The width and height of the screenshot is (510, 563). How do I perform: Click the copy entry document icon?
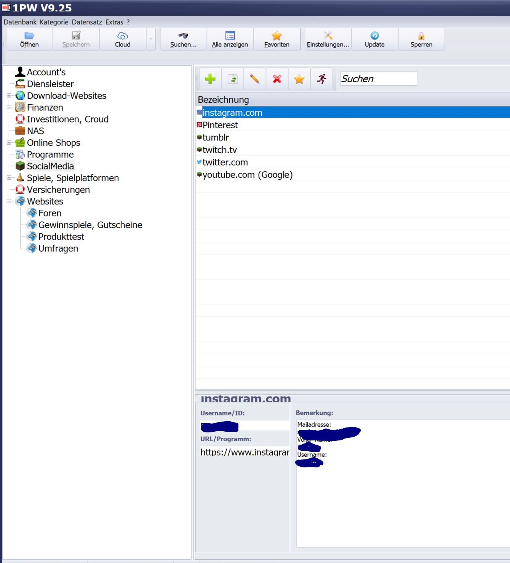[232, 79]
